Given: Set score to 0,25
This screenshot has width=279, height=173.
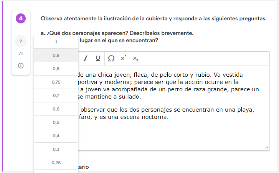Looking at the screenshot, I should coord(56,163).
